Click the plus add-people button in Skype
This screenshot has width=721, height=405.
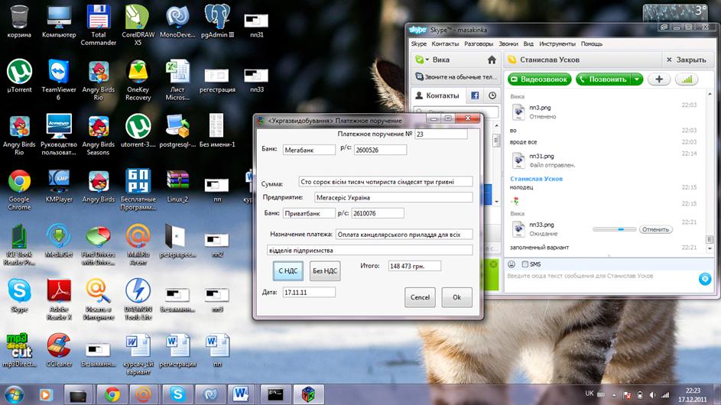click(658, 79)
